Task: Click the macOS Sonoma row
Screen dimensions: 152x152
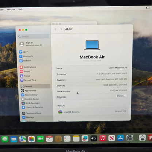Action: [x=92, y=112]
